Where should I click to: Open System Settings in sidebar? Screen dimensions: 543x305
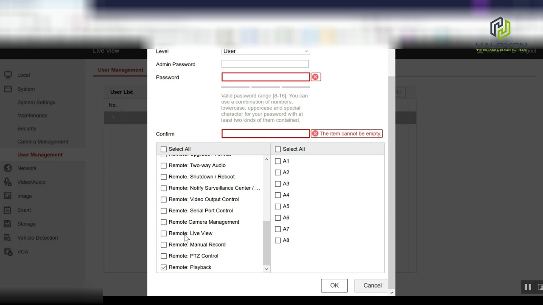[36, 103]
